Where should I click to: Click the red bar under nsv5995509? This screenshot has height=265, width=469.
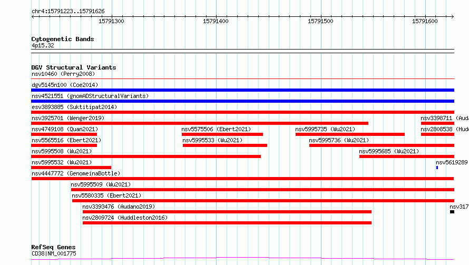coord(262,190)
